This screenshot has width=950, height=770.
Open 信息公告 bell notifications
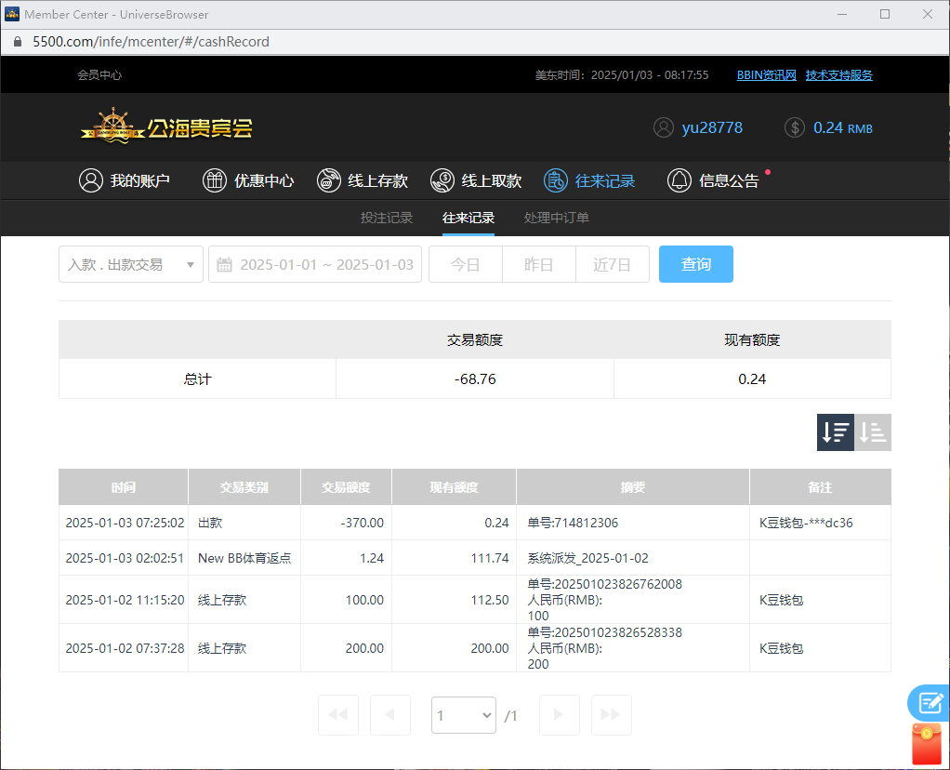tap(713, 181)
